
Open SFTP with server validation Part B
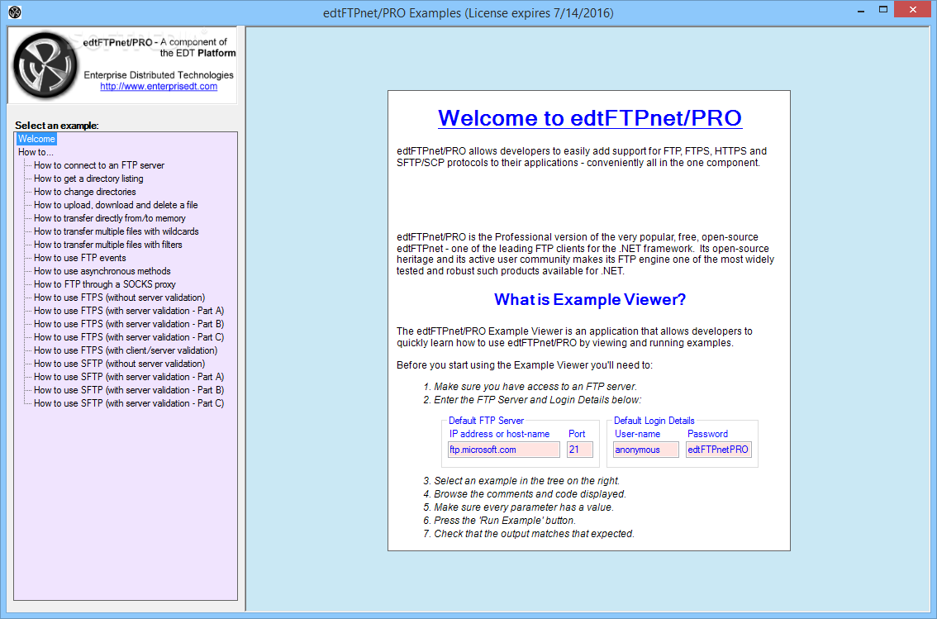[x=129, y=390]
